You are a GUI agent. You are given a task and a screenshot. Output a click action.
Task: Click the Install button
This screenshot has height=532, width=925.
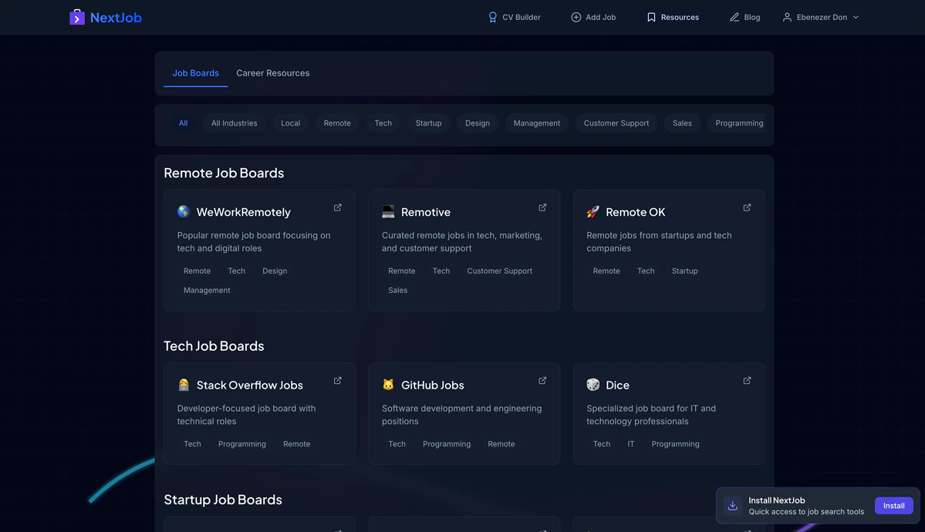(893, 506)
